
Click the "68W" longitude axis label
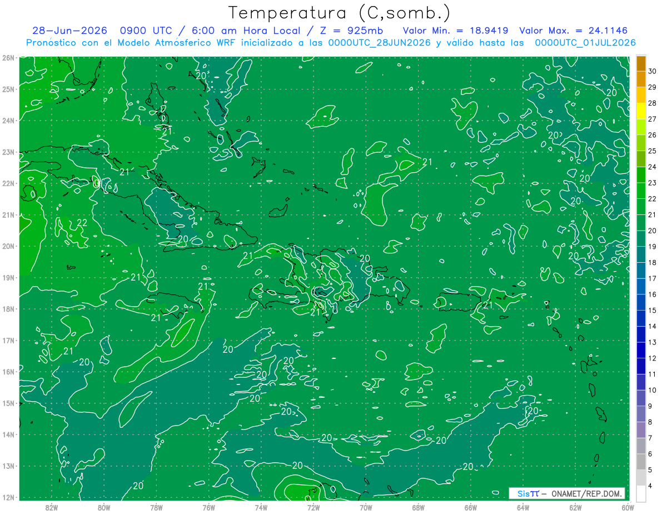[x=418, y=507]
